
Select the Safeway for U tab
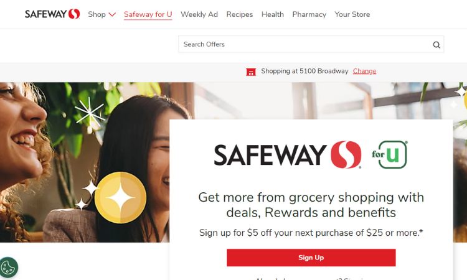tap(148, 14)
